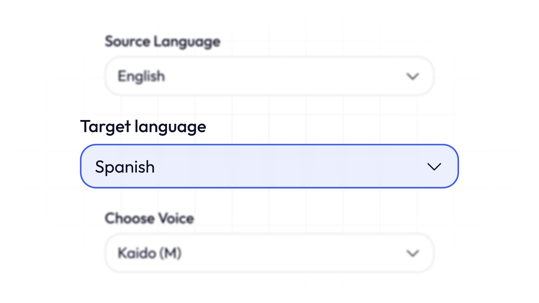The image size is (539, 303).
Task: Click the "Target language" field label
Action: point(143,126)
